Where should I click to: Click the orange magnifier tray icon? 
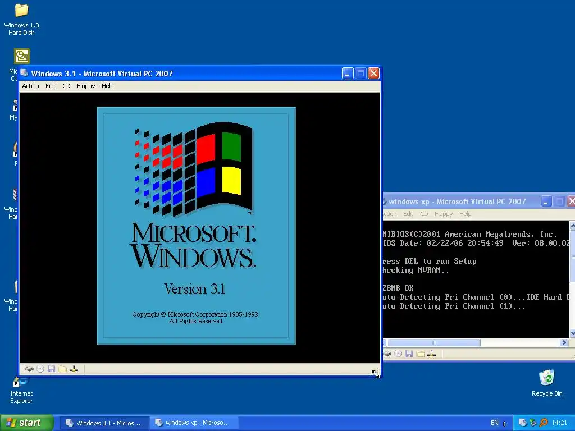(544, 423)
